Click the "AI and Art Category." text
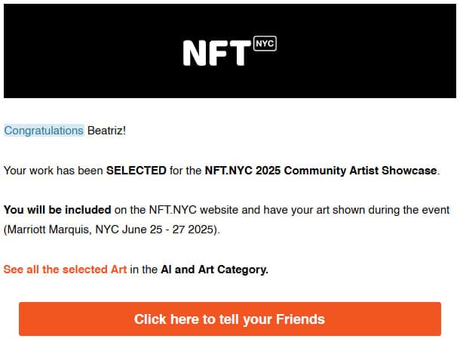The image size is (460, 339). point(214,269)
